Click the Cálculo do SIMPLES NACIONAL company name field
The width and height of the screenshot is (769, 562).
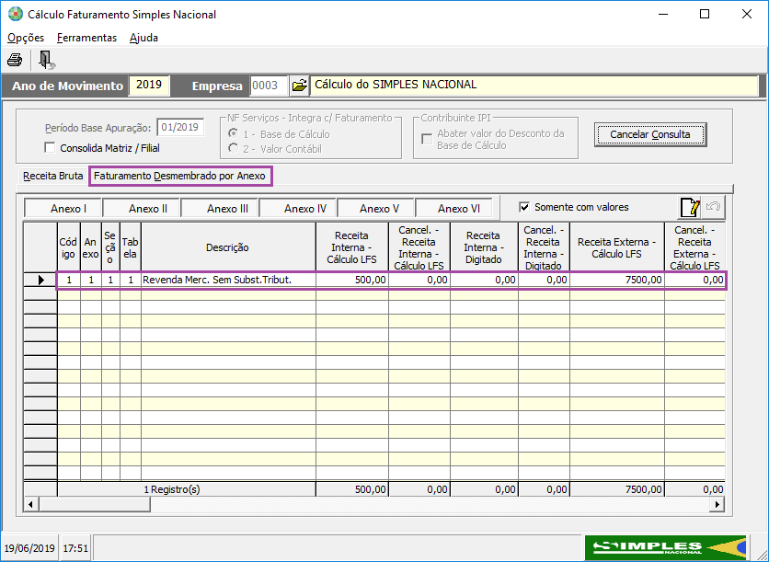pyautogui.click(x=534, y=85)
